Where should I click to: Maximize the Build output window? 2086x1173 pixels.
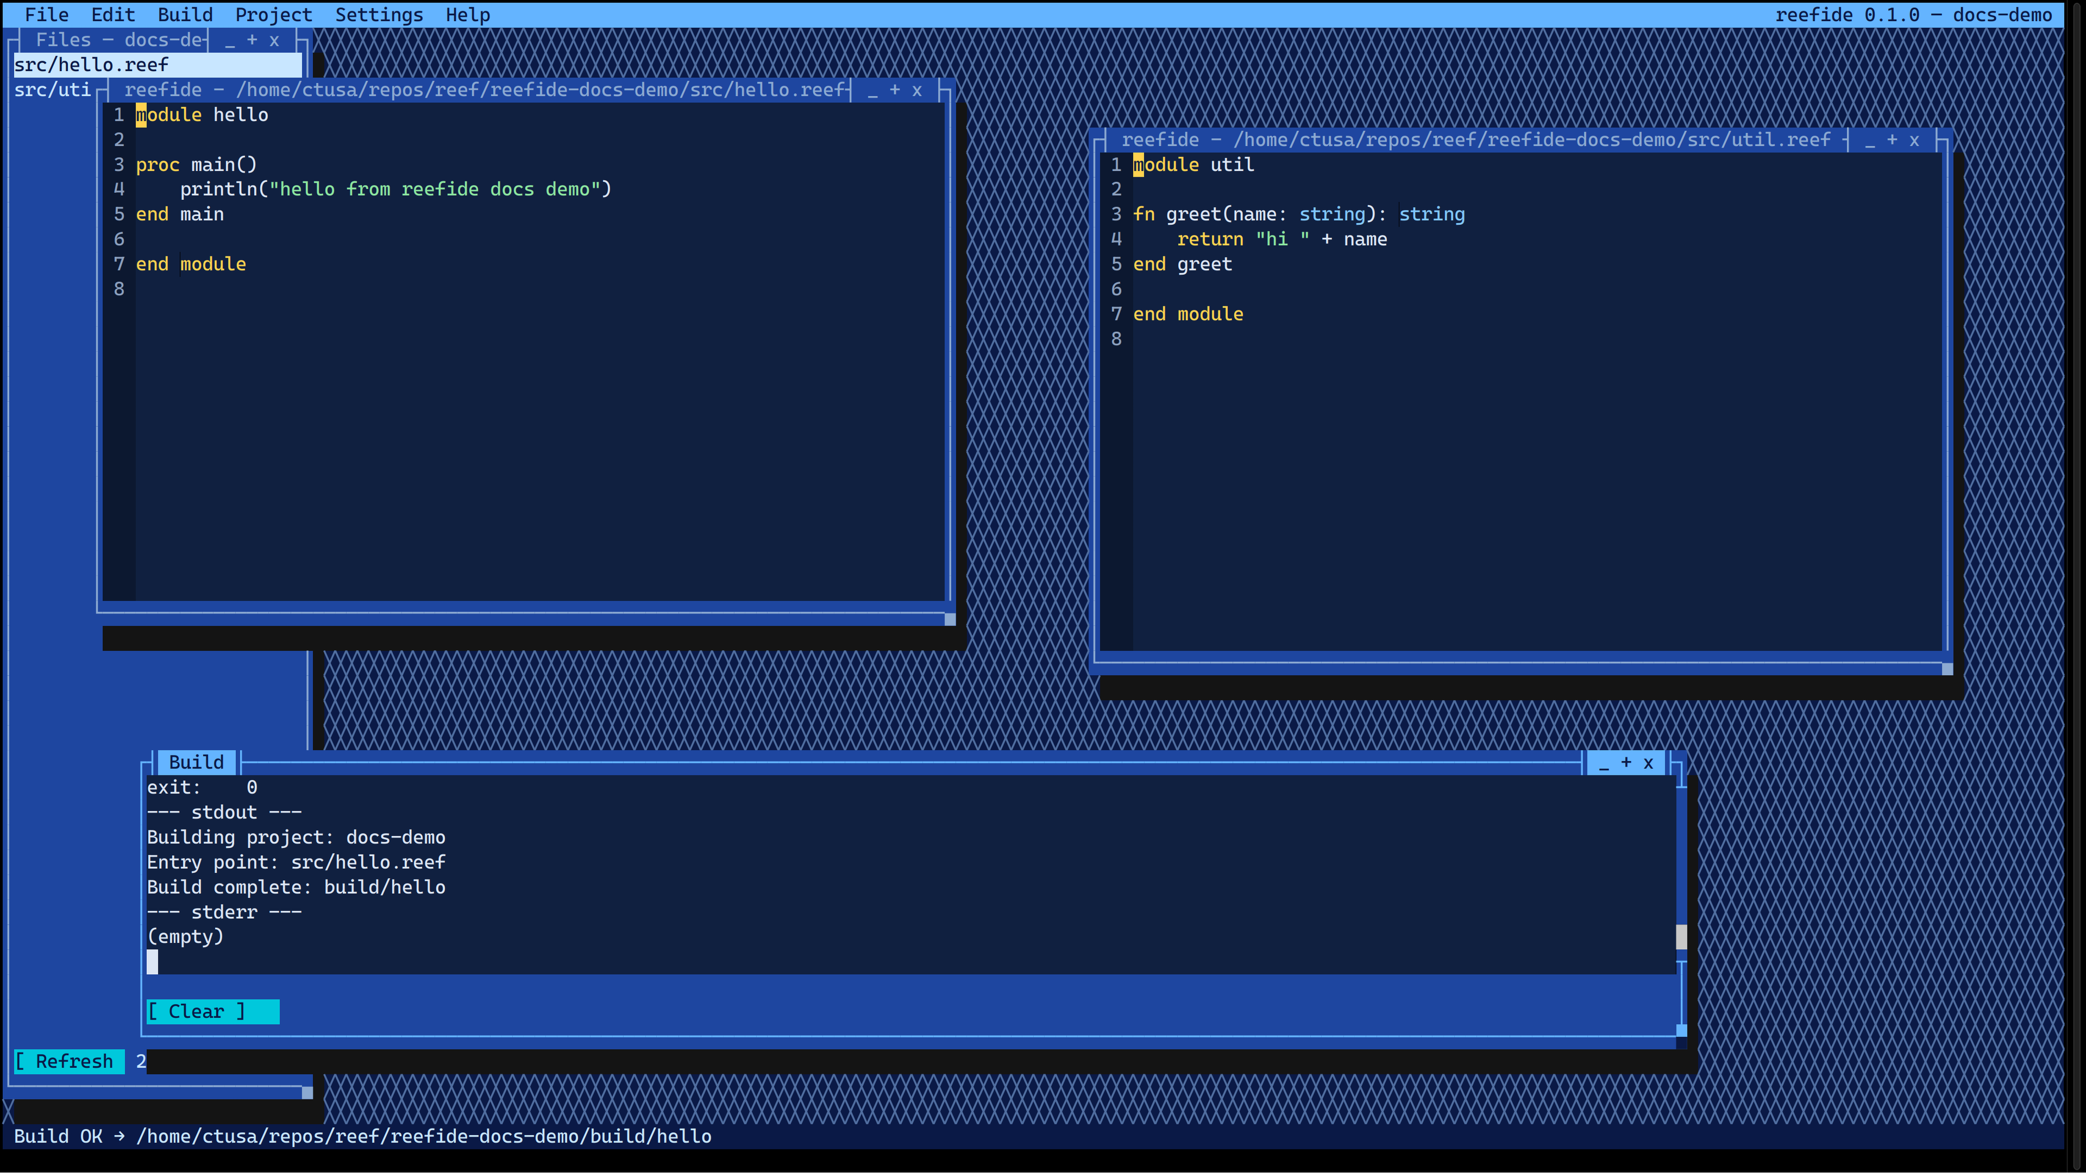[1626, 762]
